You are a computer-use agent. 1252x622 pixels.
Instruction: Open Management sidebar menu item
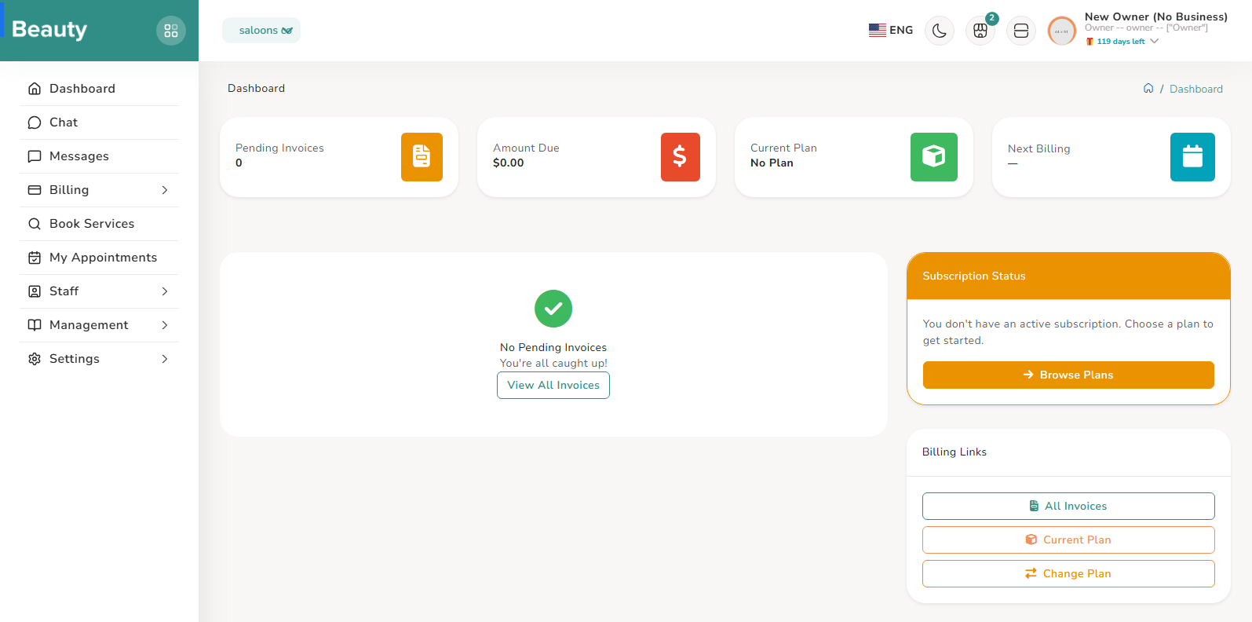click(100, 325)
